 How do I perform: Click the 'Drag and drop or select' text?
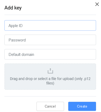tap(29, 79)
